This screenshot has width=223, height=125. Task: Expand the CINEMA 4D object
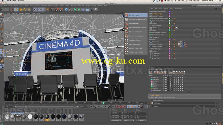pyautogui.click(x=149, y=28)
